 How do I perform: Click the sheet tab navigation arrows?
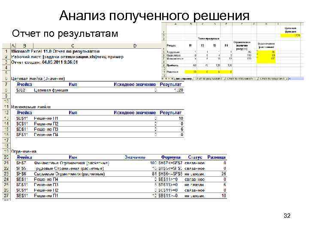click(167, 79)
